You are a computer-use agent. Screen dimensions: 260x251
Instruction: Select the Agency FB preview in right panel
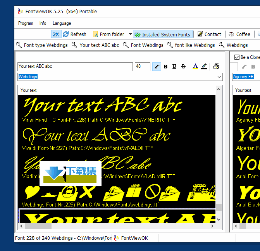248,107
